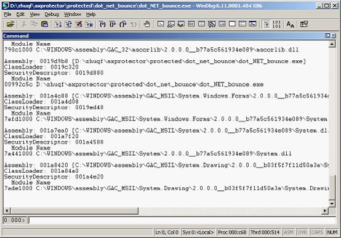Open Processes and Threads toolbar icon
Image resolution: width=341 pixels, height=238 pixels.
[x=243, y=24]
